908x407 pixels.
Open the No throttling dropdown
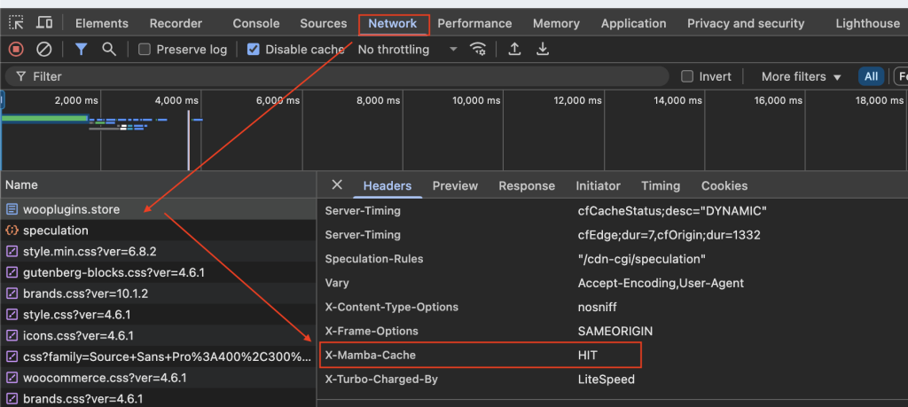(x=408, y=50)
